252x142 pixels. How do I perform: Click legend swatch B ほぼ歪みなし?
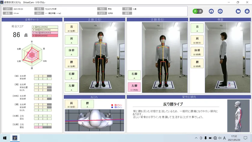(45, 30)
